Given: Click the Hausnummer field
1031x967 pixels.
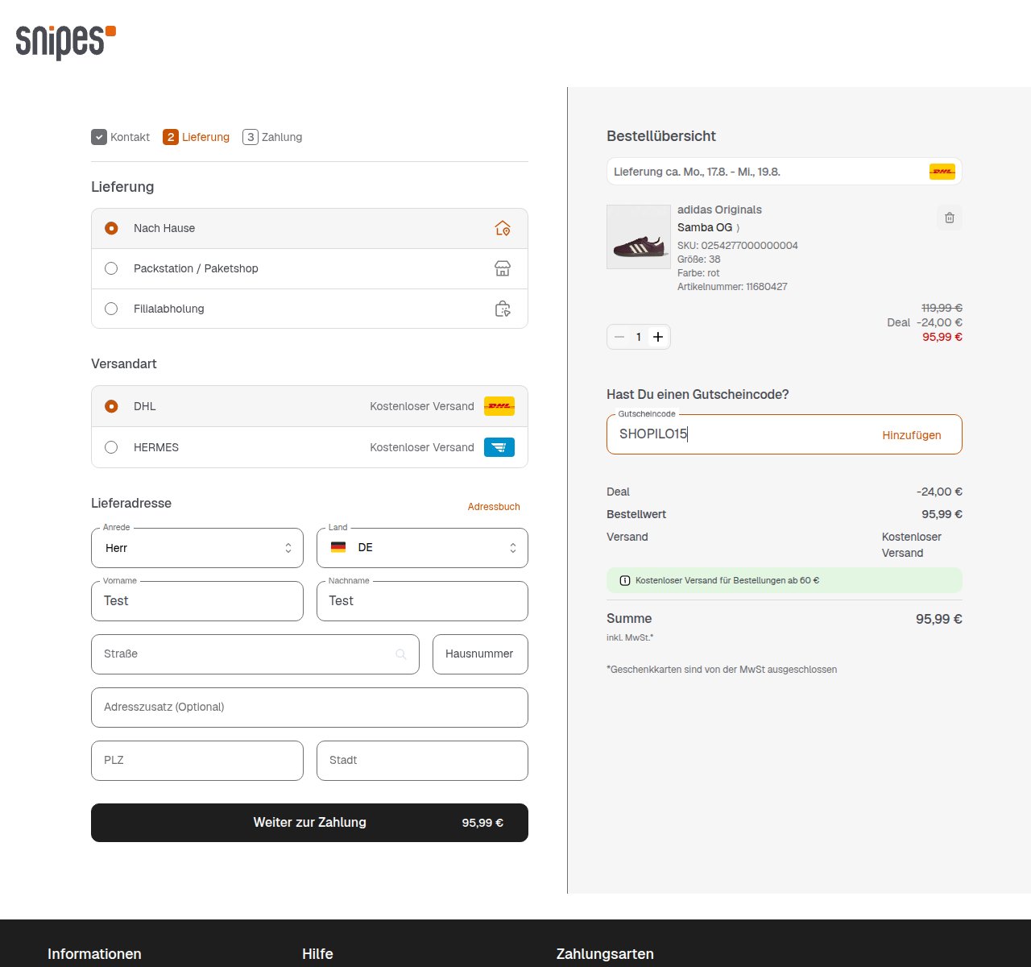Looking at the screenshot, I should coord(480,654).
